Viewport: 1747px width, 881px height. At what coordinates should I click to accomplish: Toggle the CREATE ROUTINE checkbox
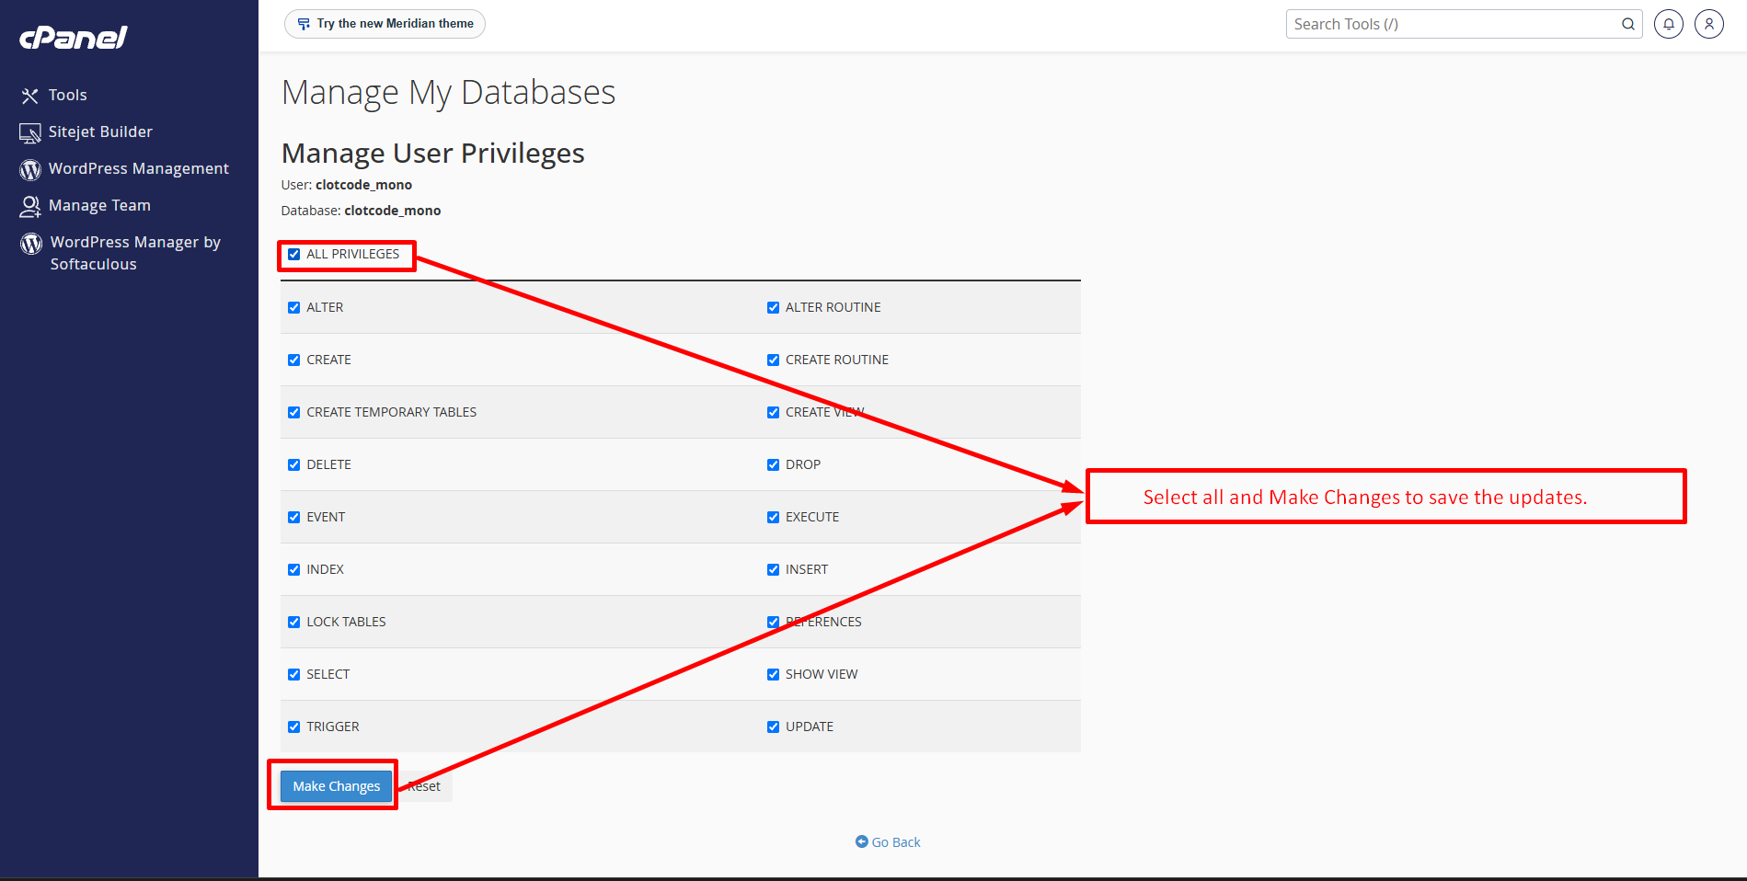point(774,360)
